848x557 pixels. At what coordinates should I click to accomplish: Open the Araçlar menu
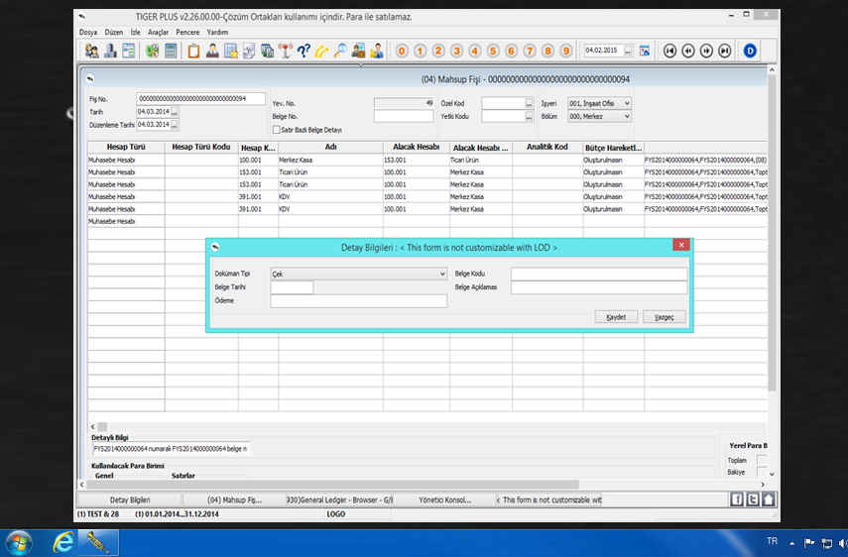pos(158,33)
